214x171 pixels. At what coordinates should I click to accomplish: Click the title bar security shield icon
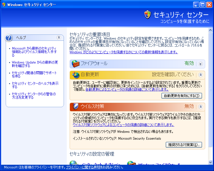coord(3,5)
